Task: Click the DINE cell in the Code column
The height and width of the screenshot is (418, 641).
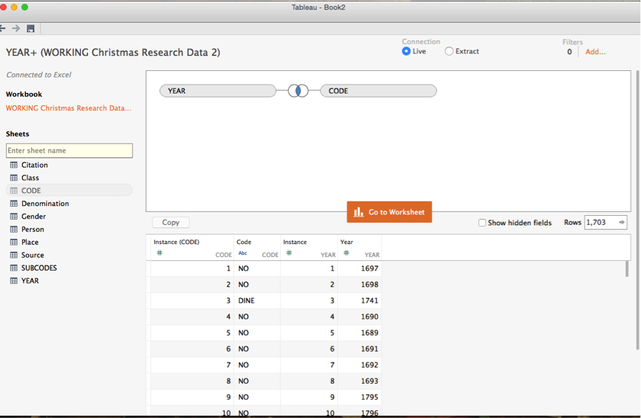Action: (x=257, y=301)
